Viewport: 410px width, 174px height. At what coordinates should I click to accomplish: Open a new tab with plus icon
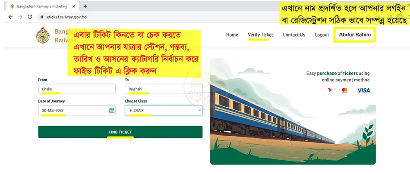pos(85,6)
